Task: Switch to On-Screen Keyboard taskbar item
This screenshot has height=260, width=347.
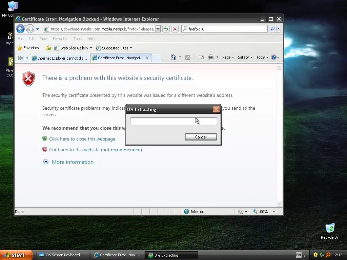Action: pos(62,255)
